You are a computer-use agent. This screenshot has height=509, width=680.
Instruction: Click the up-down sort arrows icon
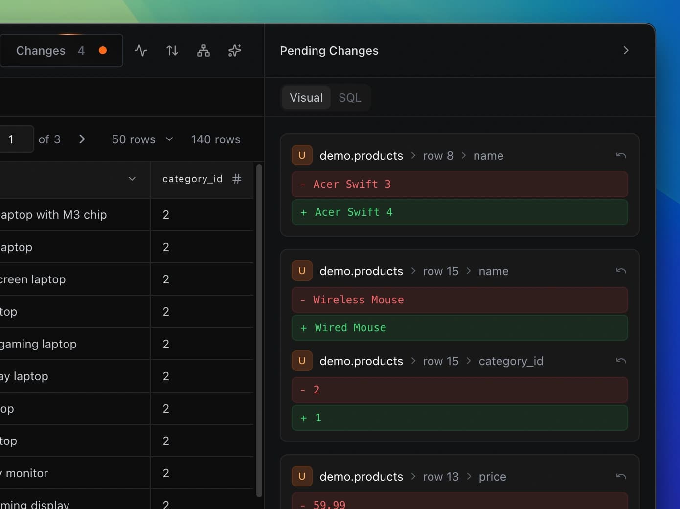click(x=172, y=50)
